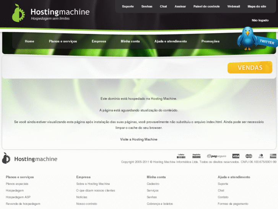Go to Home in main navigation
Viewport: 278px width, 209px height.
29,41
